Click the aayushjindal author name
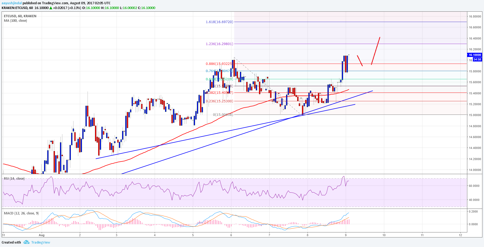This screenshot has width=484, height=247. 12,3
